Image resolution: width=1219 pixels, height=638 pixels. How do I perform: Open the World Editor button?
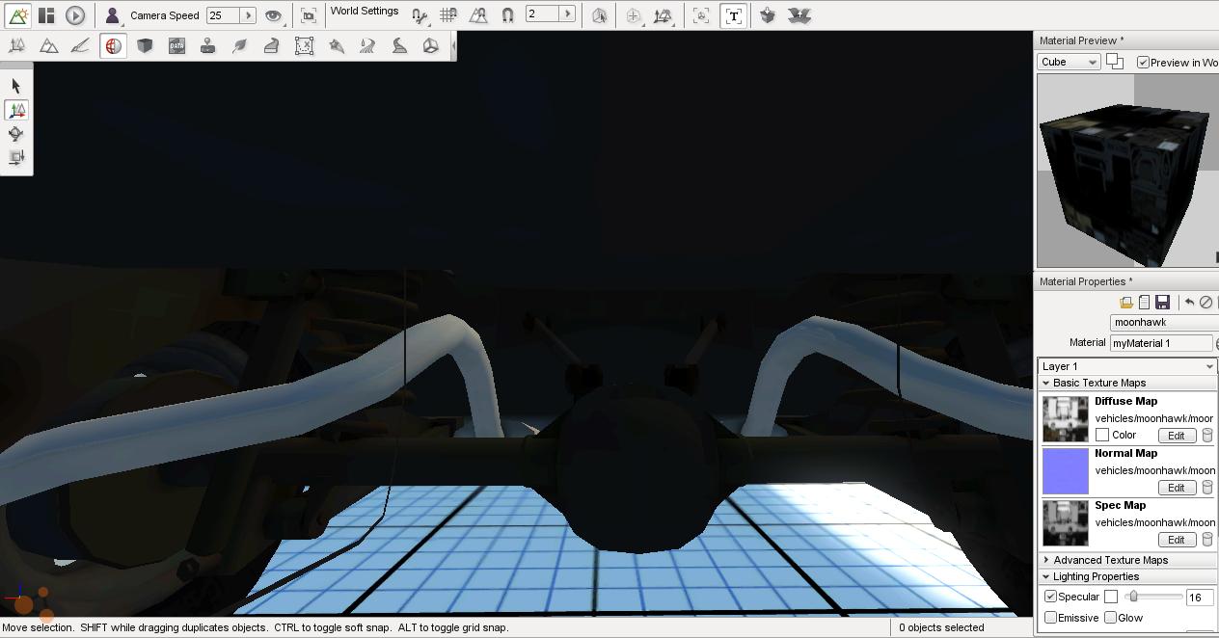[x=17, y=15]
